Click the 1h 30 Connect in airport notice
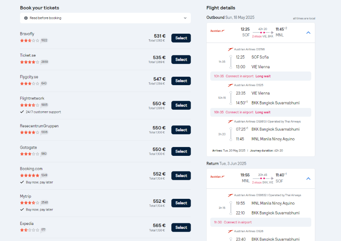Screen dimensions: 341x241 click(261, 222)
